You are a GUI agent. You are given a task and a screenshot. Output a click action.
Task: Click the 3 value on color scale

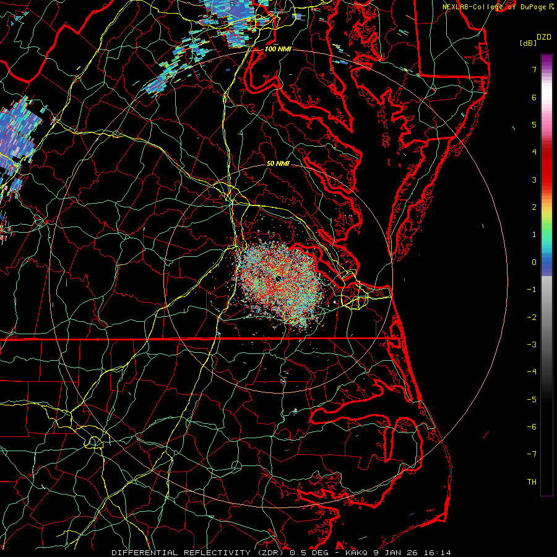(x=534, y=179)
